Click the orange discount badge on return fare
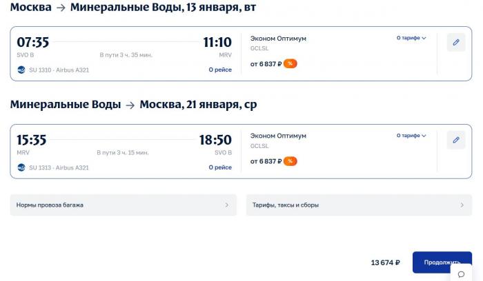Screen dimensions: 483x281 click(290, 161)
